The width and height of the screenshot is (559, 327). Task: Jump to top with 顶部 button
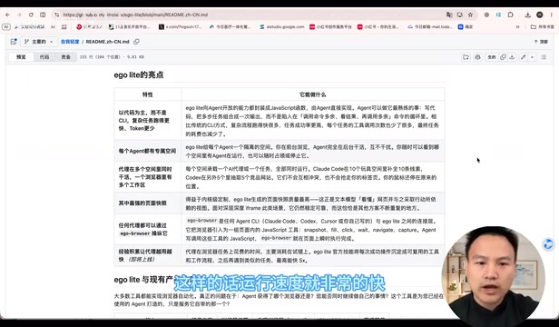click(541, 42)
